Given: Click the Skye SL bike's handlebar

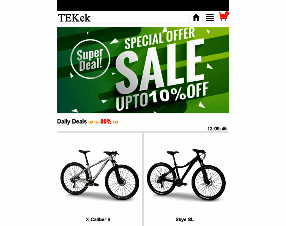Looking at the screenshot, I should coord(199,151).
